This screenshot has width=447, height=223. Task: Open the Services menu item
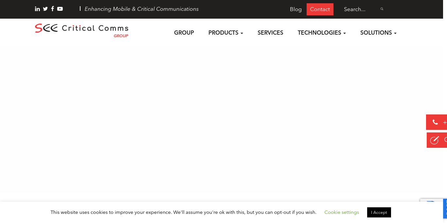tap(270, 33)
